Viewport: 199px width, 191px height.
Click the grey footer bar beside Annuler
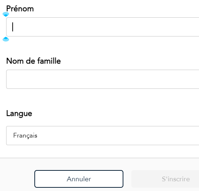click(x=17, y=179)
